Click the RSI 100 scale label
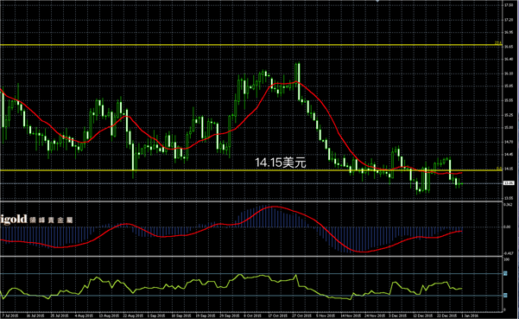 pos(506,260)
